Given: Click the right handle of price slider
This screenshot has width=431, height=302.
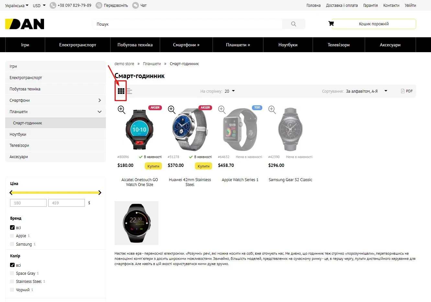Looking at the screenshot, I should [100, 192].
